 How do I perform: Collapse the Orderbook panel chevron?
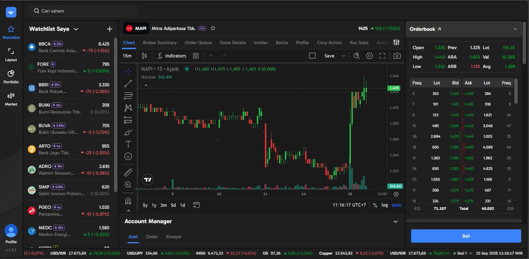click(515, 29)
